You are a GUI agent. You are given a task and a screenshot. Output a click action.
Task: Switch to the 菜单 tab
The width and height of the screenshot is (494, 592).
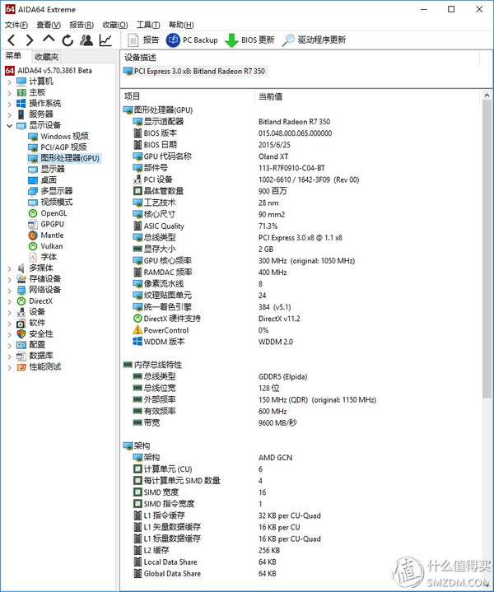(13, 56)
